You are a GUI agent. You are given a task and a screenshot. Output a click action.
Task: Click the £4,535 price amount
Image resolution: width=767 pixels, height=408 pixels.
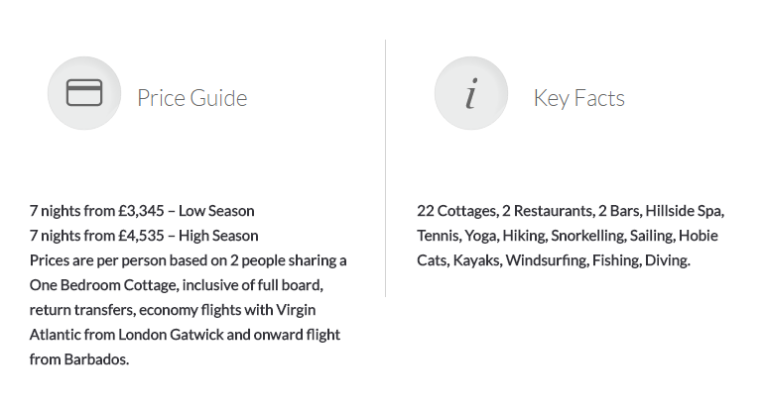(141, 236)
